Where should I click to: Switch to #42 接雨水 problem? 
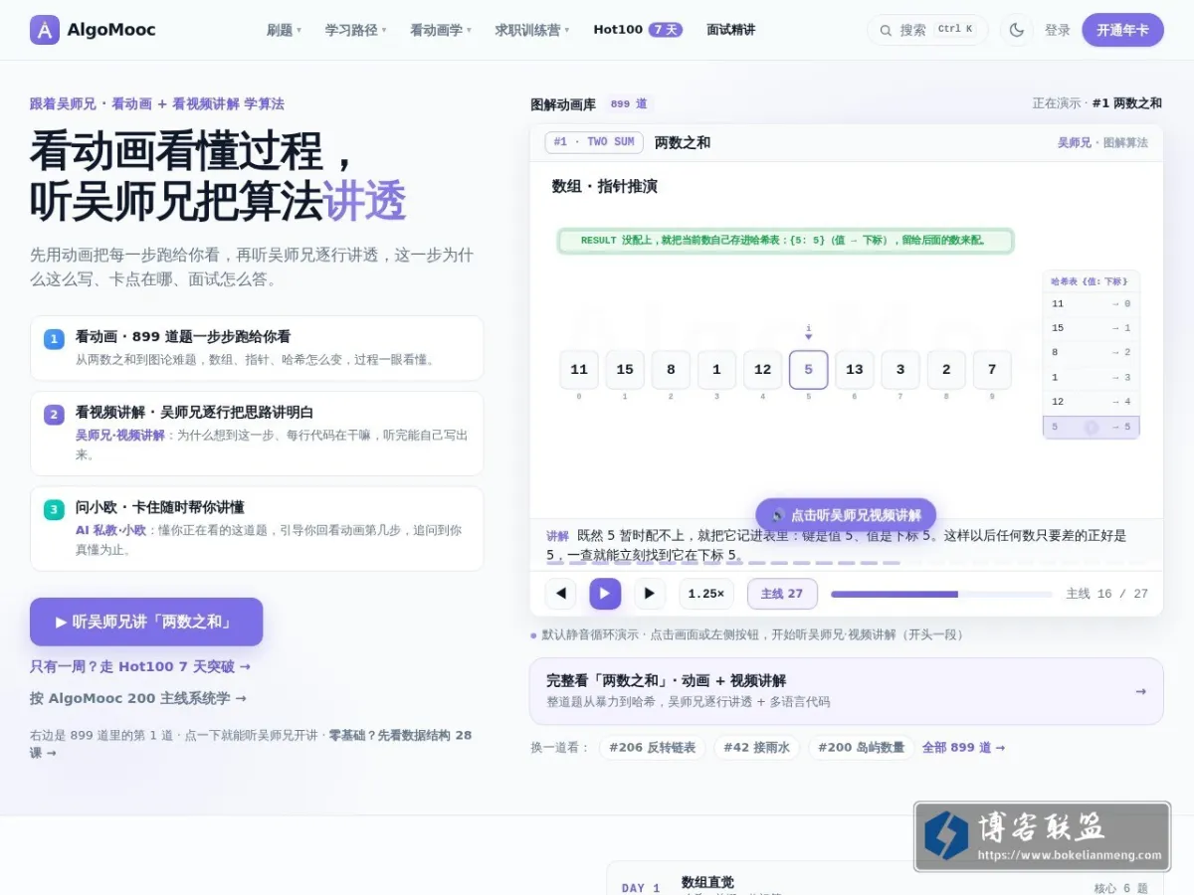(757, 748)
